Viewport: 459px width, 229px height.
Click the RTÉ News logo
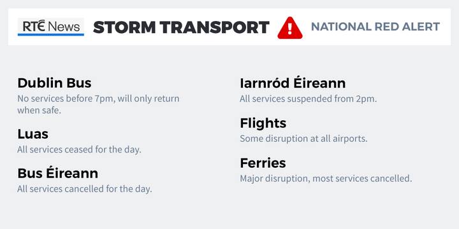[x=51, y=27]
